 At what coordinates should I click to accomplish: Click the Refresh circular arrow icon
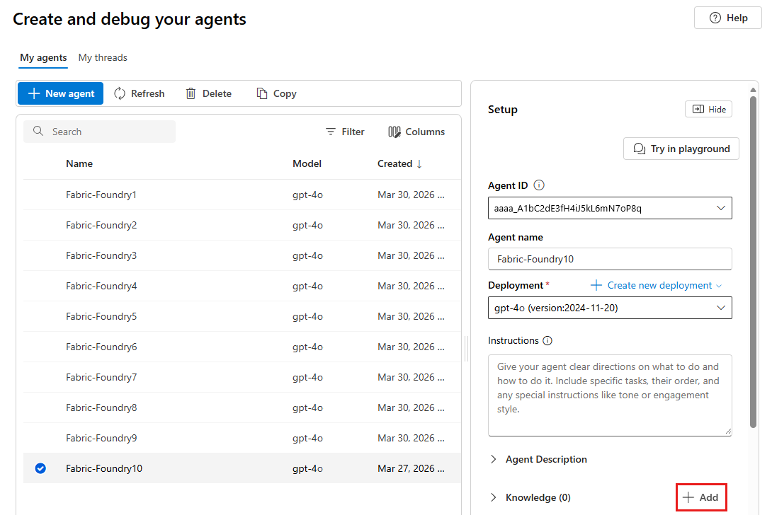pyautogui.click(x=120, y=93)
